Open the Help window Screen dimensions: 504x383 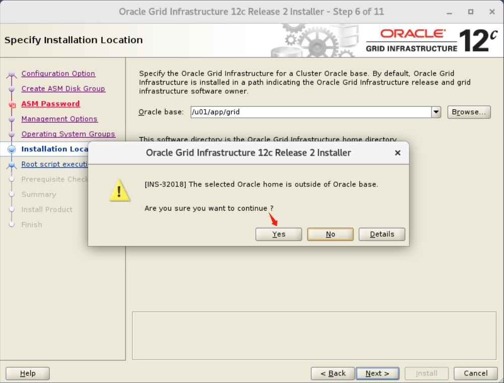[x=27, y=373]
